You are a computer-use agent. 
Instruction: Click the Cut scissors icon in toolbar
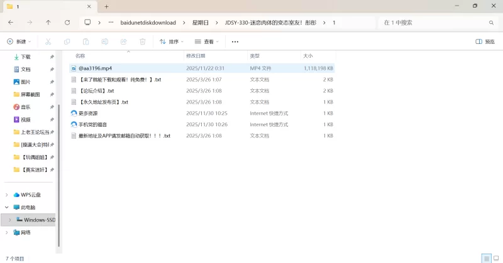point(48,41)
